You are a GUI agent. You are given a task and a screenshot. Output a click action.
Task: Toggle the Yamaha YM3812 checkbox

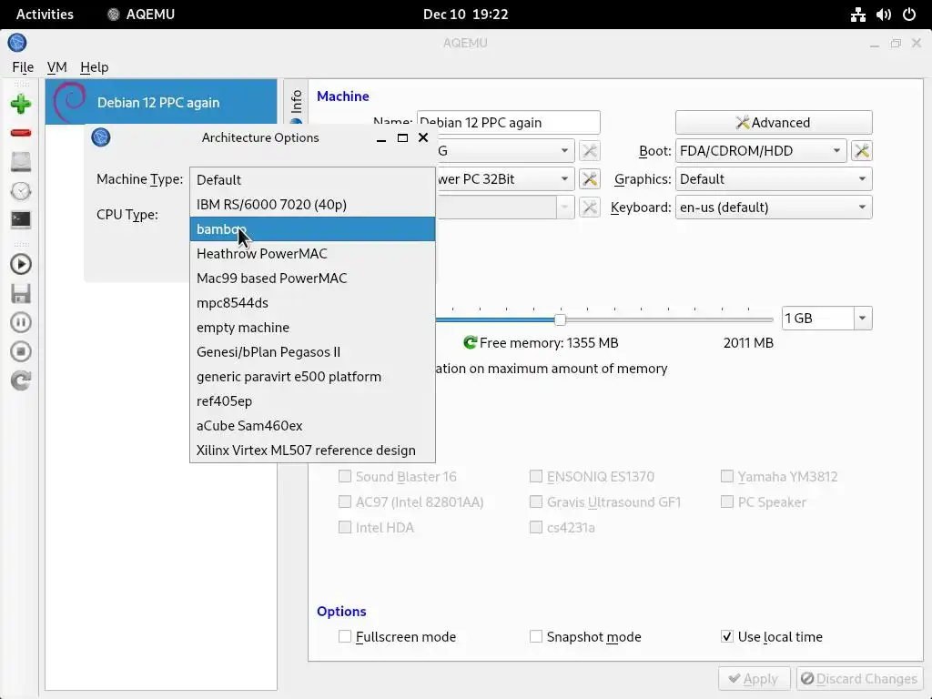727,476
